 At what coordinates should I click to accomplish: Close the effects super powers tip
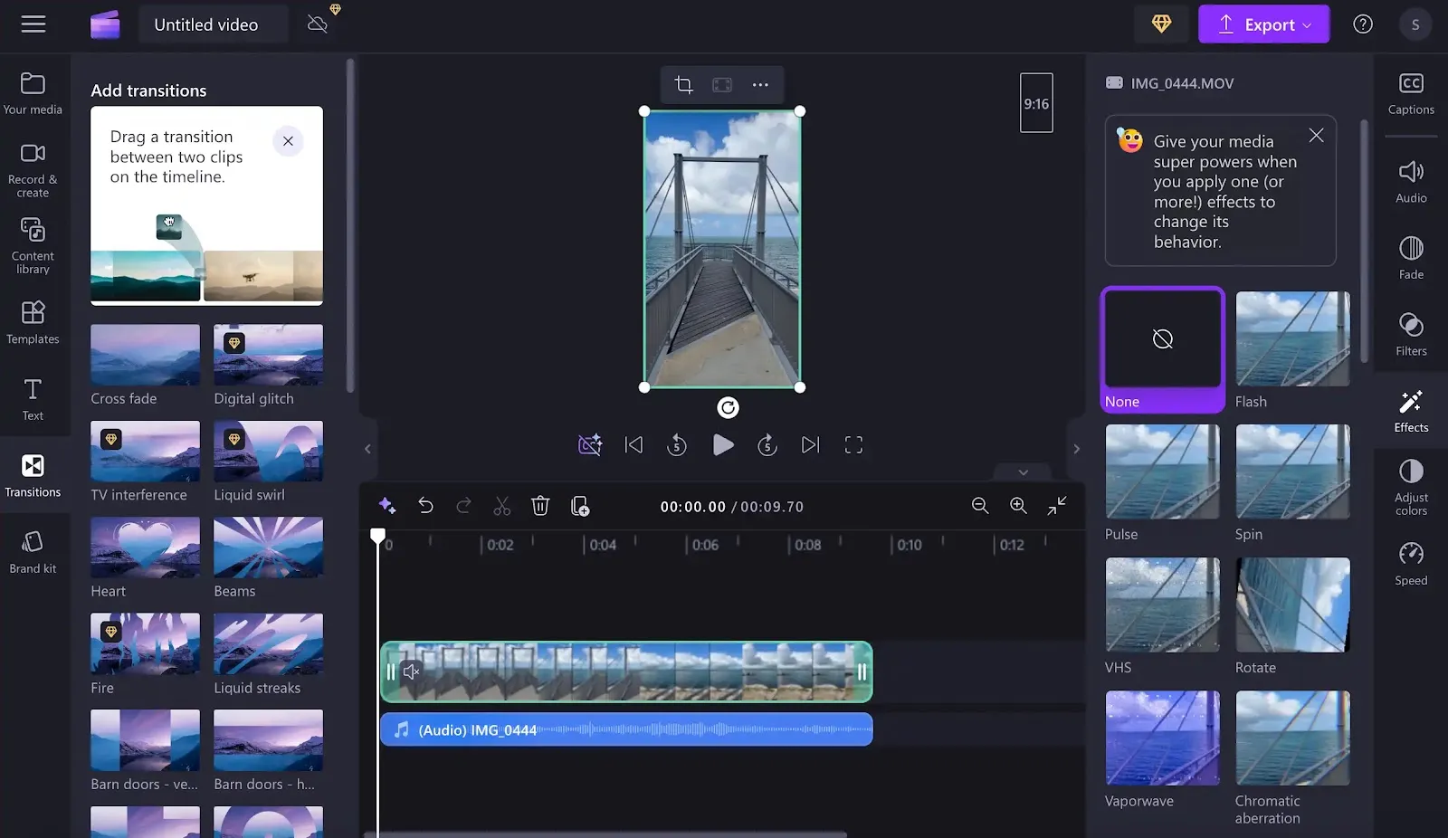(1316, 136)
